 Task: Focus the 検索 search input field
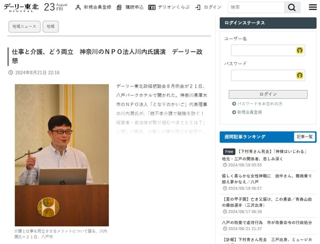coord(256,7)
